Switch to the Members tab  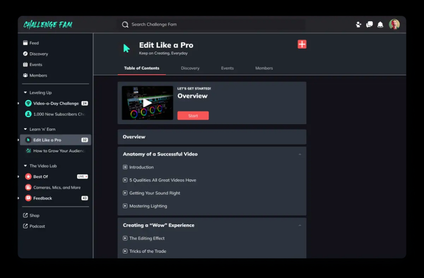264,68
